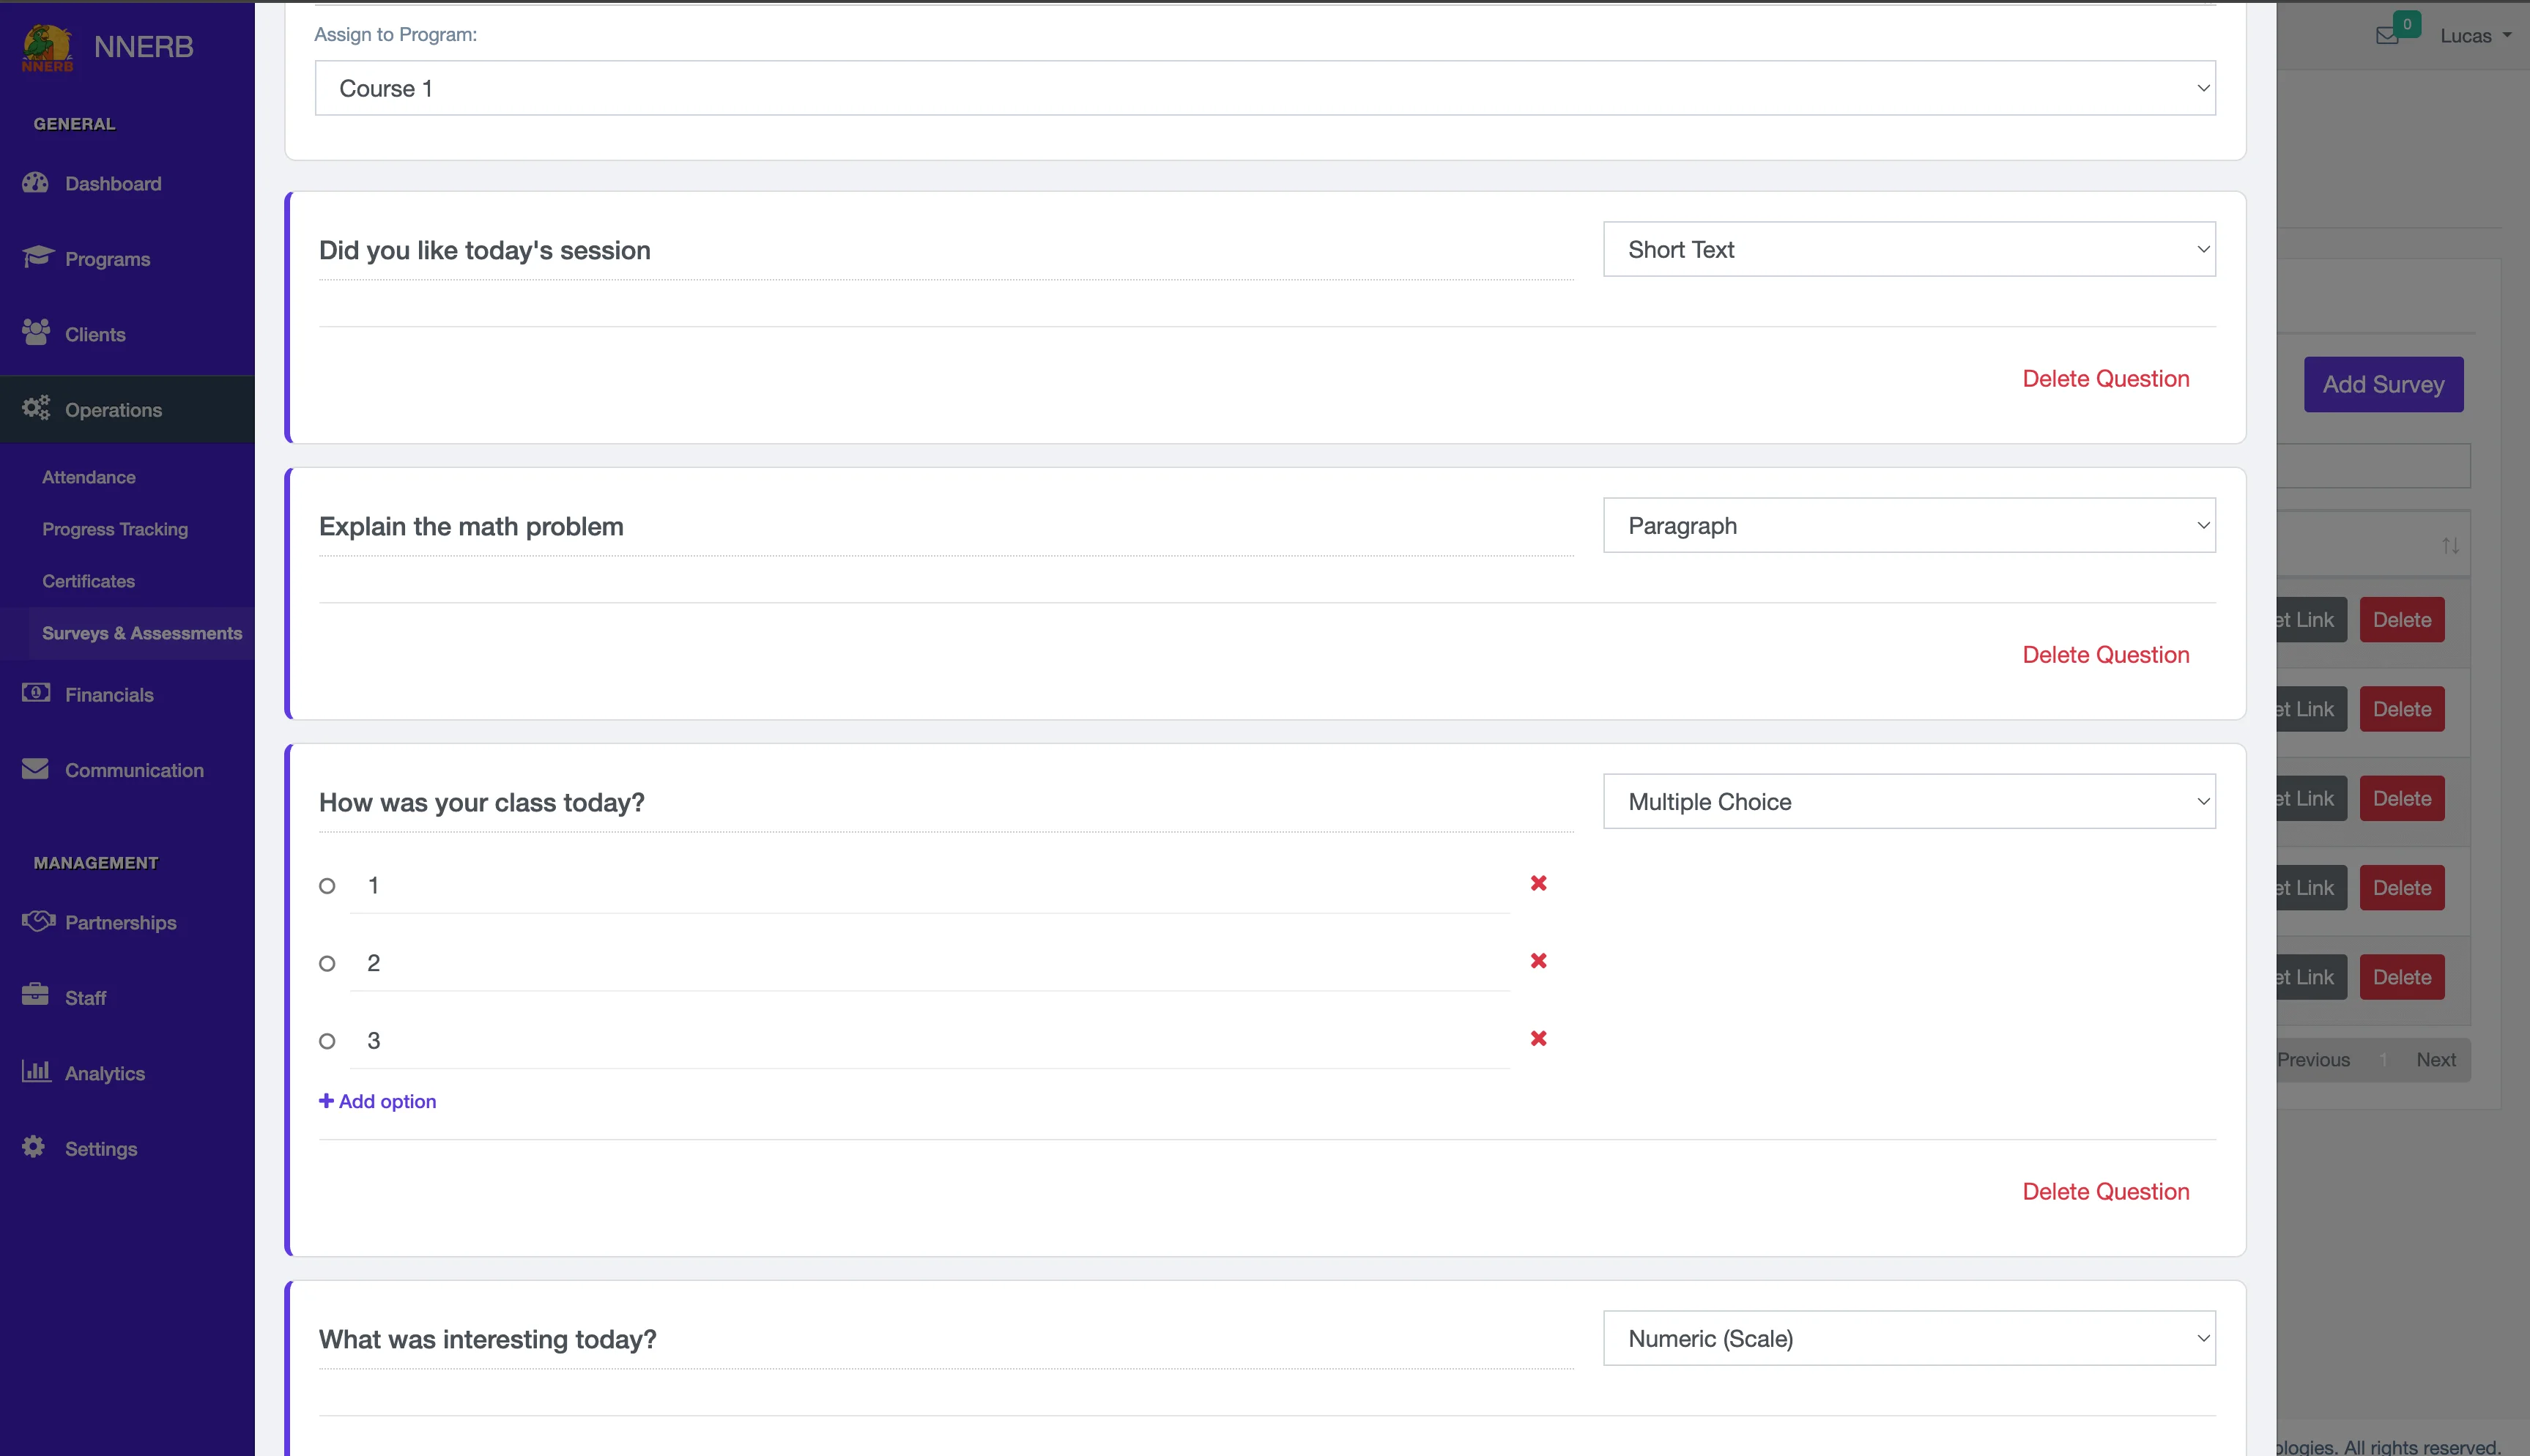This screenshot has width=2530, height=1456.
Task: Click the Clients people icon
Action: click(x=36, y=333)
